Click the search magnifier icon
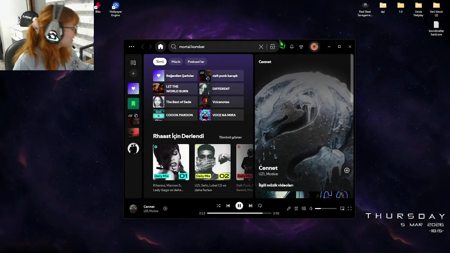This screenshot has height=253, width=450. coord(174,46)
